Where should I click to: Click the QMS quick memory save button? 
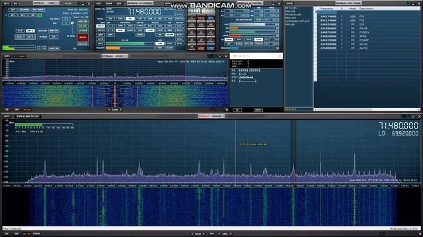point(100,35)
